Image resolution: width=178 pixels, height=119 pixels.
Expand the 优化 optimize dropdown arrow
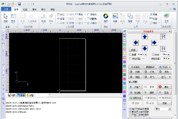pyautogui.click(x=159, y=23)
